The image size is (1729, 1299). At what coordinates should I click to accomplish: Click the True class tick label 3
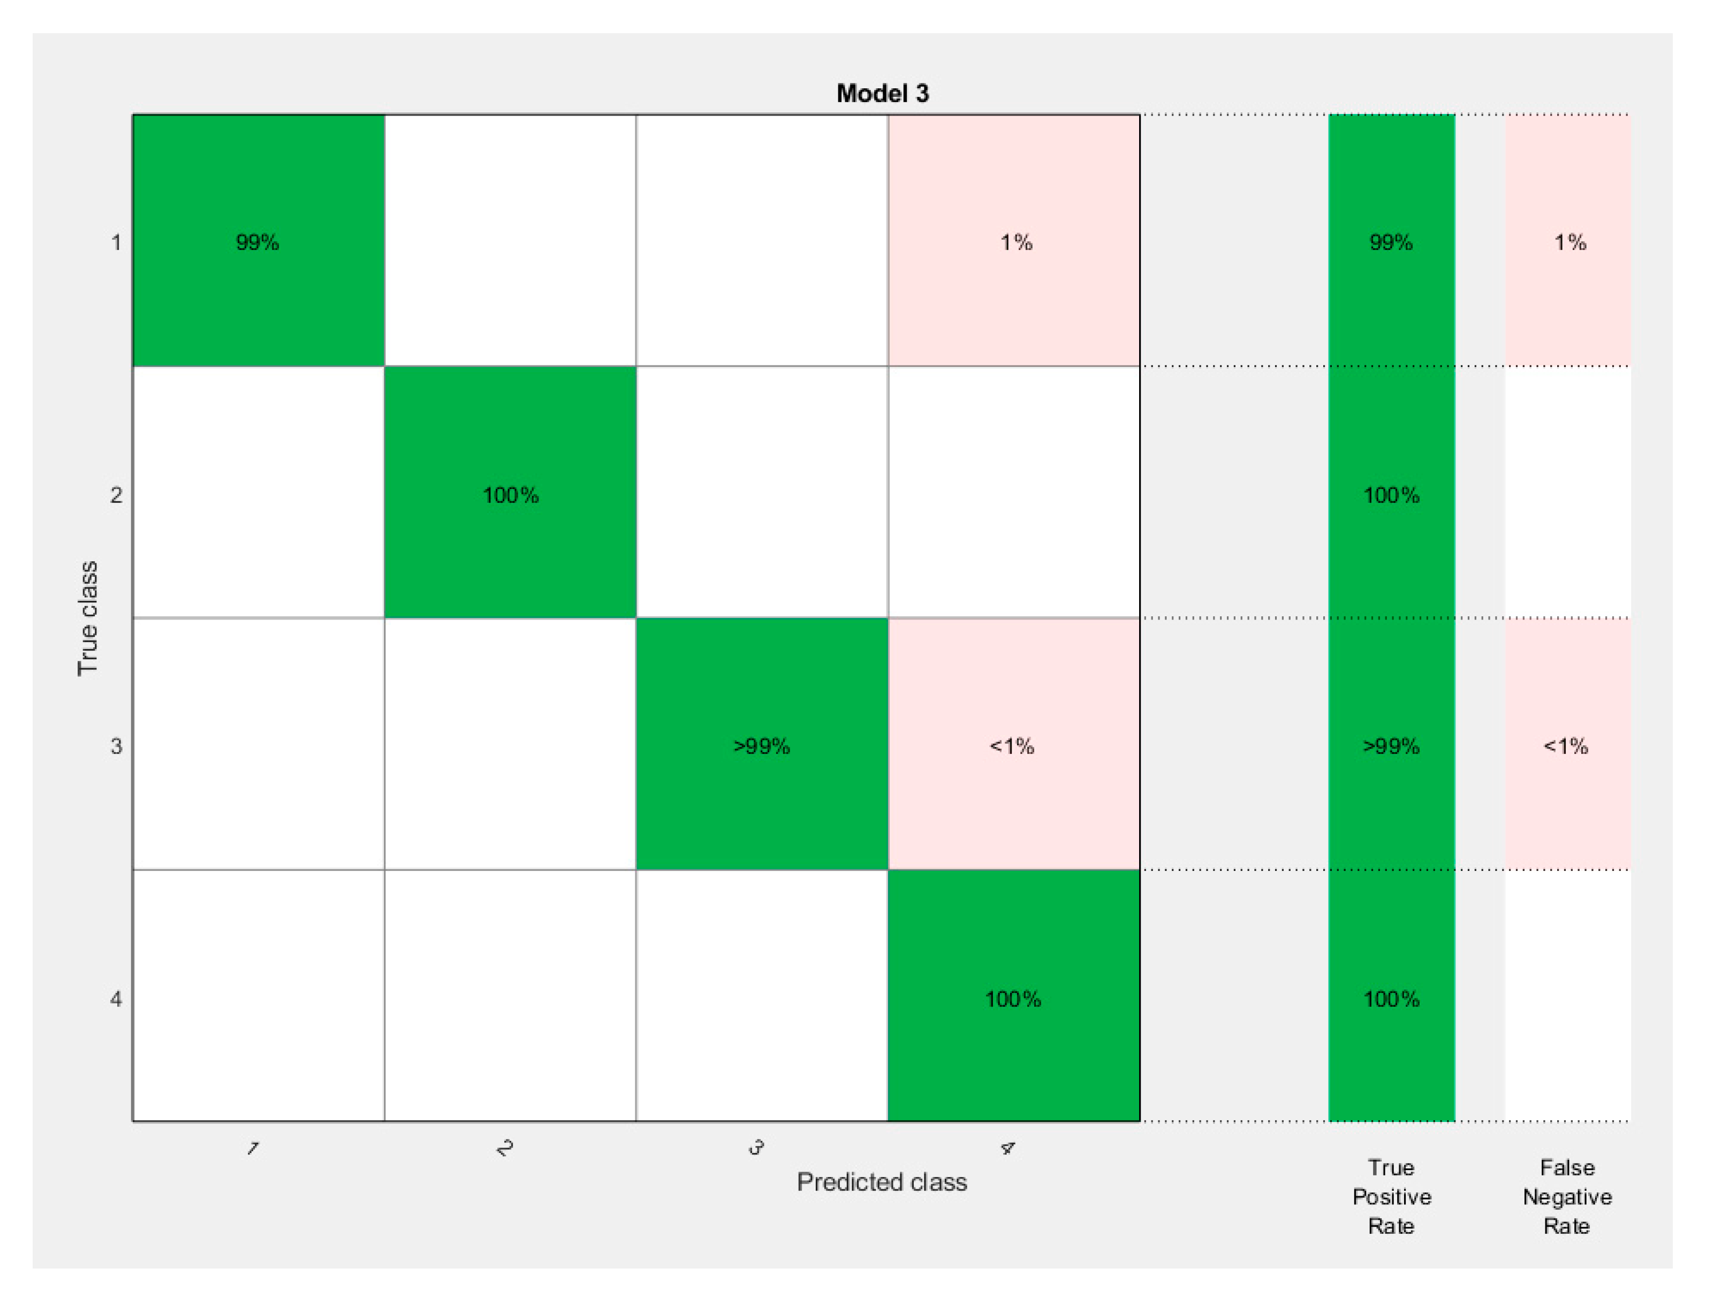[x=117, y=746]
